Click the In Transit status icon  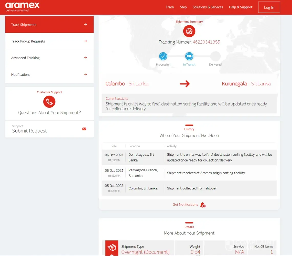(189, 56)
